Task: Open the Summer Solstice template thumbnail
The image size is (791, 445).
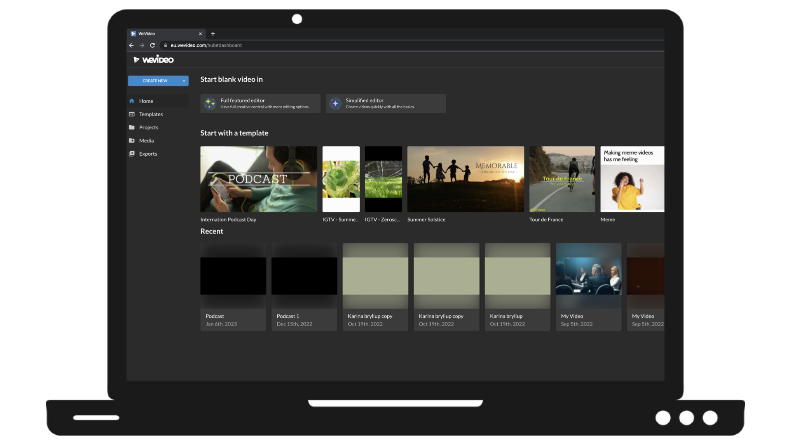Action: click(465, 179)
